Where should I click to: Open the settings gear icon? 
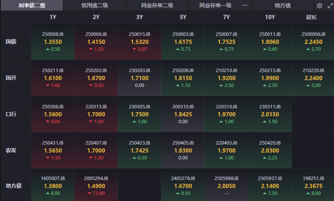pyautogui.click(x=320, y=5)
